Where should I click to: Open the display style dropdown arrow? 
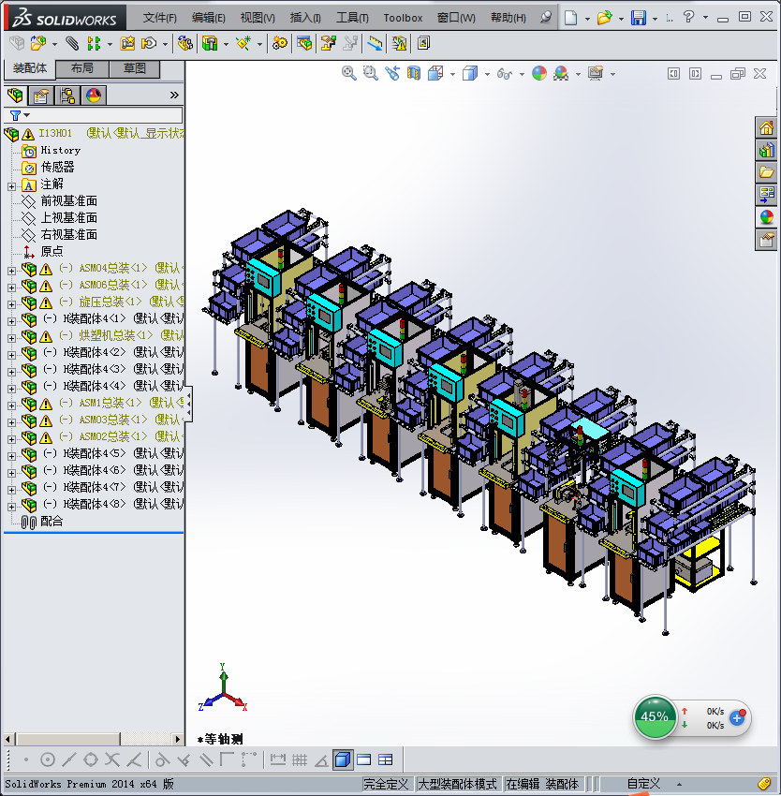[x=487, y=74]
